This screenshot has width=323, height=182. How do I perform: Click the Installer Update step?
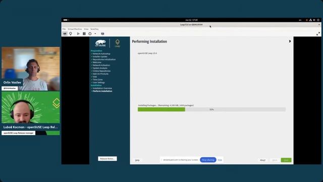pos(100,57)
